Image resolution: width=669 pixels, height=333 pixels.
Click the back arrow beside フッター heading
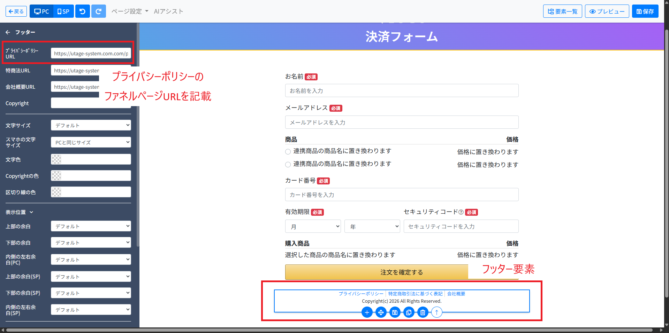point(8,32)
